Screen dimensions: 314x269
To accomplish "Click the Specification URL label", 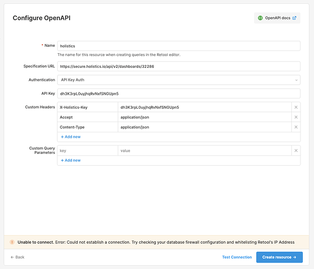I will (39, 66).
